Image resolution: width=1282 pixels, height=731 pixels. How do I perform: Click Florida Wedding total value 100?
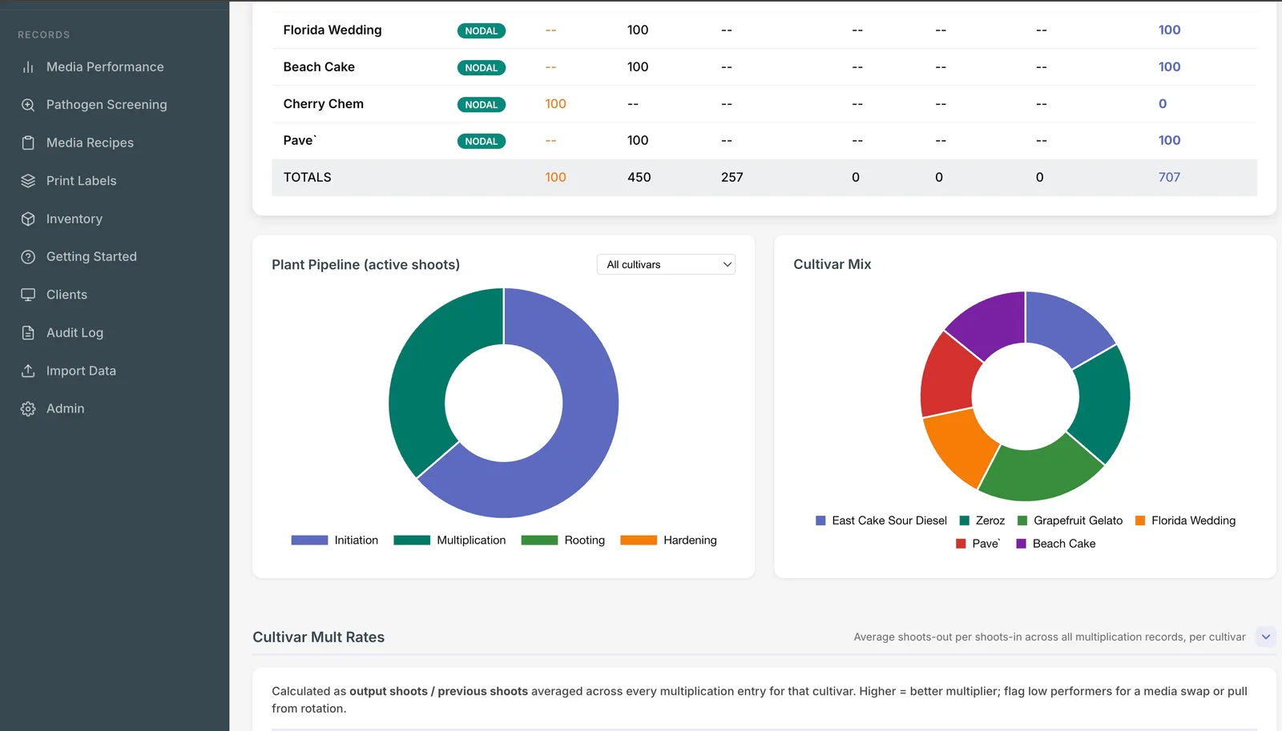click(x=1169, y=30)
